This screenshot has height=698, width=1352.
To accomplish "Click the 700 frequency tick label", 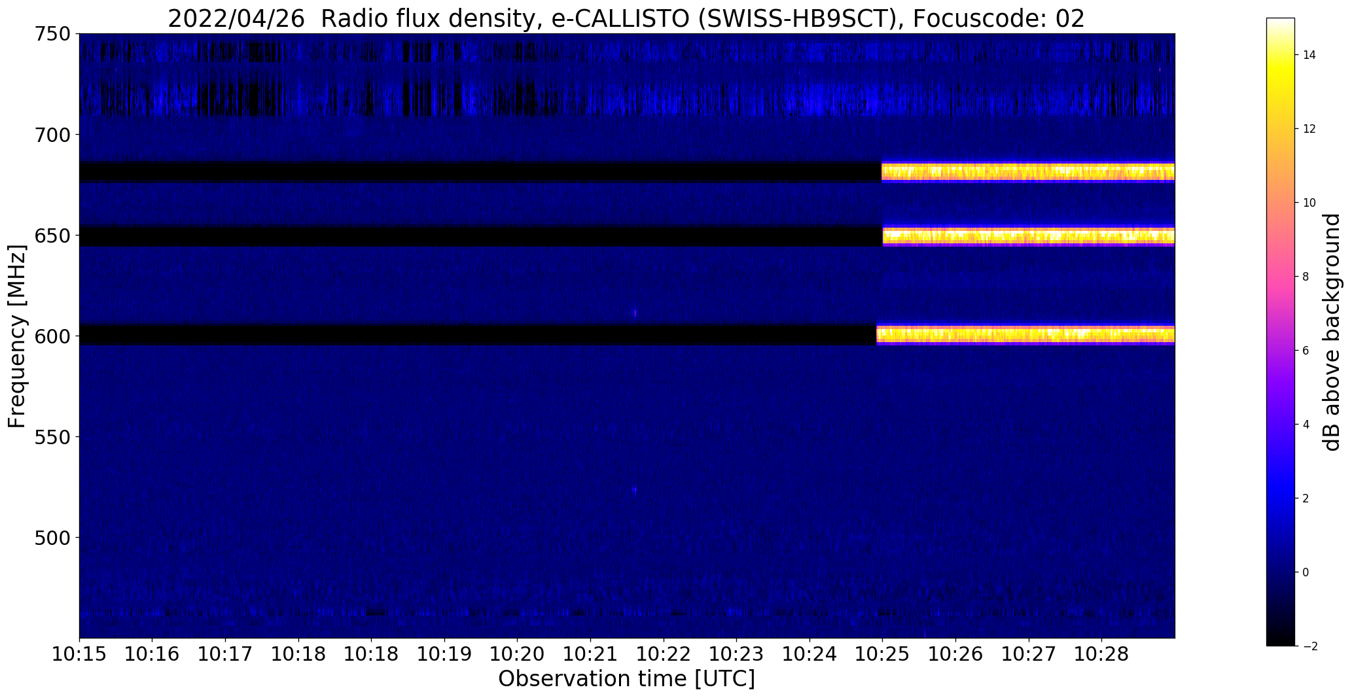I will pyautogui.click(x=52, y=135).
